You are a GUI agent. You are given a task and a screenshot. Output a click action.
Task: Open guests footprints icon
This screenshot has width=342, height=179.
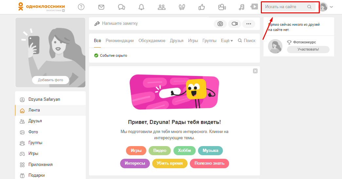(182, 7)
